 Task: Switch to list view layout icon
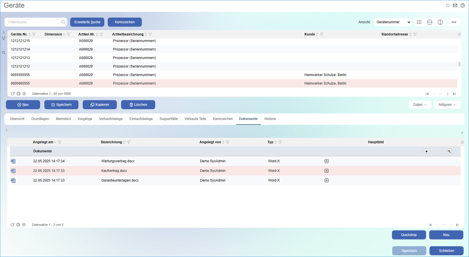(x=419, y=22)
